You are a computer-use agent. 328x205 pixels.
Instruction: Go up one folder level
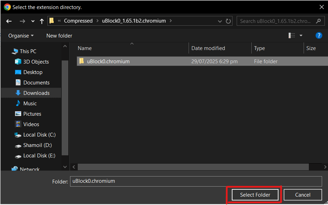click(x=42, y=21)
